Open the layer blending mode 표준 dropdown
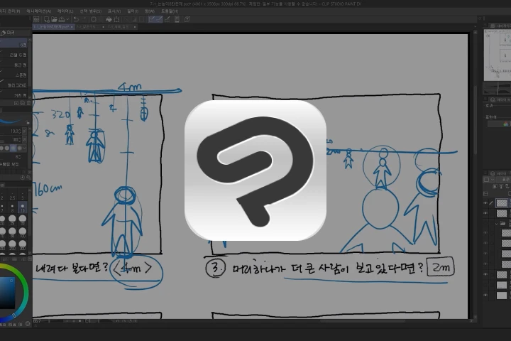This screenshot has width=511, height=341. [x=503, y=180]
